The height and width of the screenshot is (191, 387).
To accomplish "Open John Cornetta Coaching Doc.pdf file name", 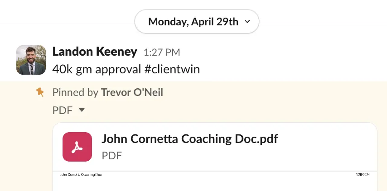I will point(189,138).
